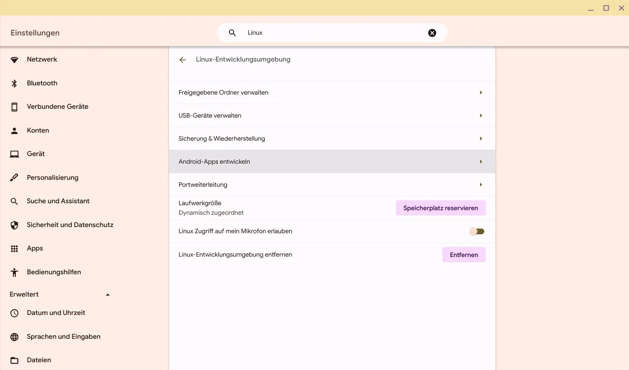
Task: Click the clock icon for Datum und Uhrzeit
Action: click(14, 313)
